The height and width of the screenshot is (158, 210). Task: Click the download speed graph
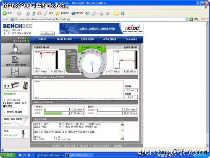point(45,60)
